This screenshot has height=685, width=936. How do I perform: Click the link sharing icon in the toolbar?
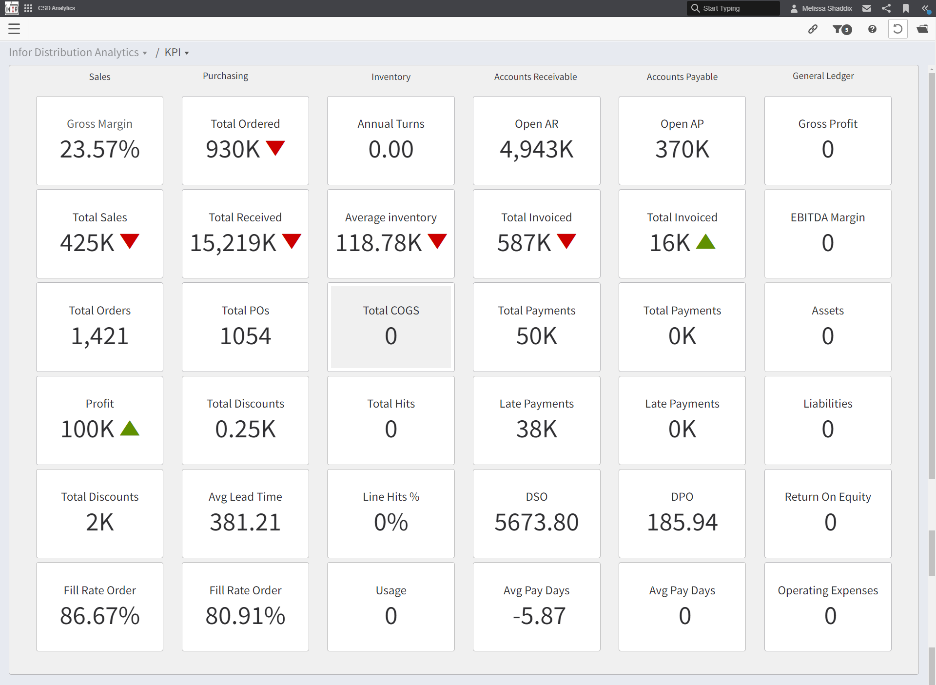(813, 29)
